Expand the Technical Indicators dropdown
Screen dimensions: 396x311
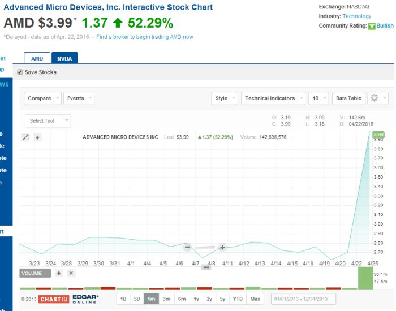(273, 98)
